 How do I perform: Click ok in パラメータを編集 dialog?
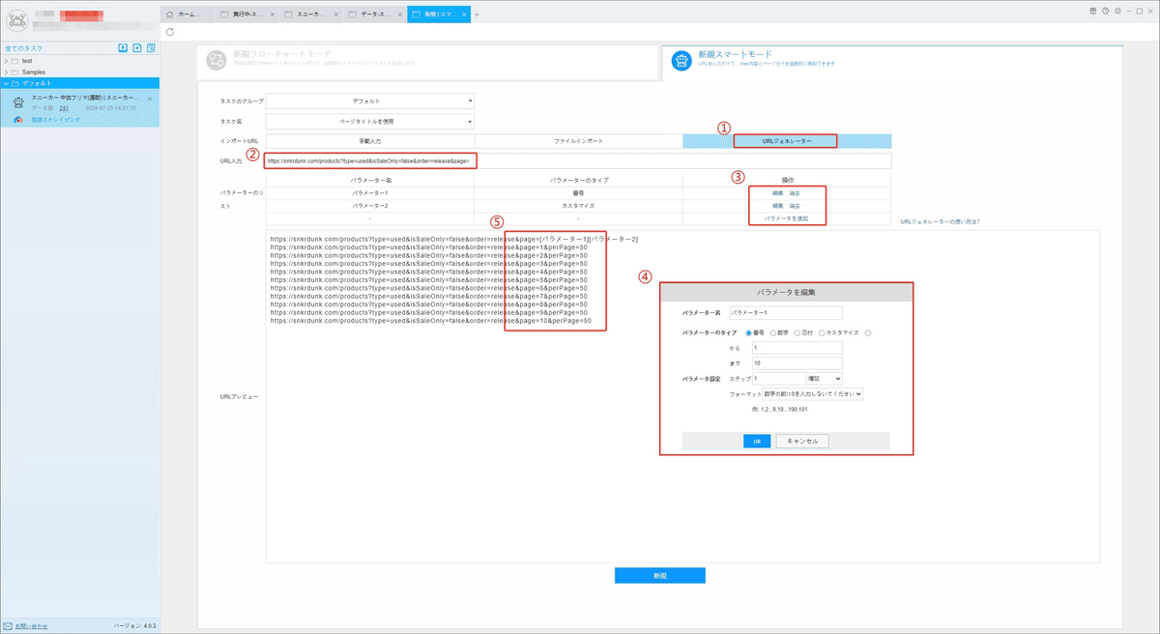click(x=757, y=441)
